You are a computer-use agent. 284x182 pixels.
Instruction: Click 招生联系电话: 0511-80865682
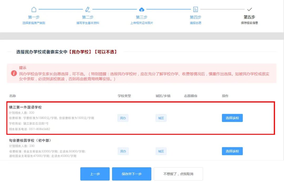(x=29, y=129)
